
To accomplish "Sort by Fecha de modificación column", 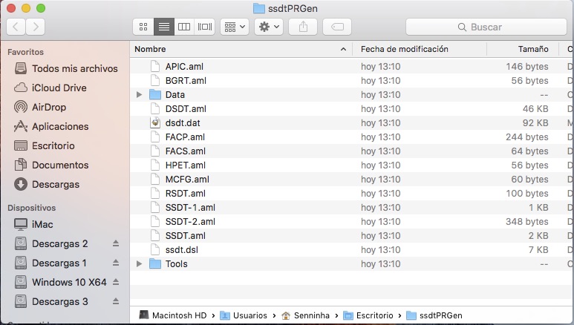I will pyautogui.click(x=420, y=49).
